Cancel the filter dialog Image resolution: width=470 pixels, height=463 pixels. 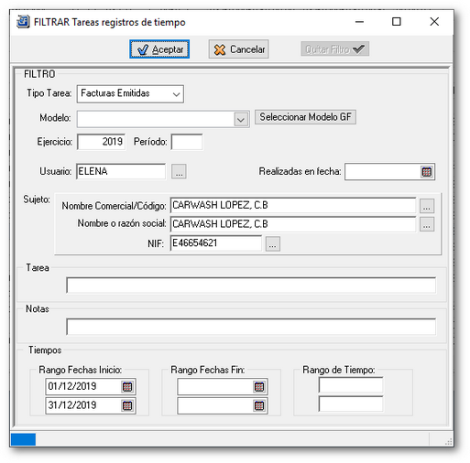coord(239,49)
